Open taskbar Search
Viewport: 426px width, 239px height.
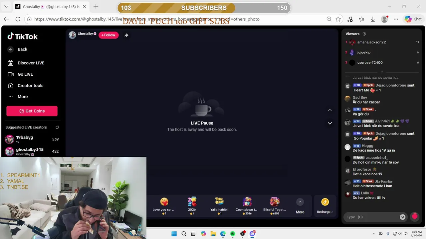184,234
